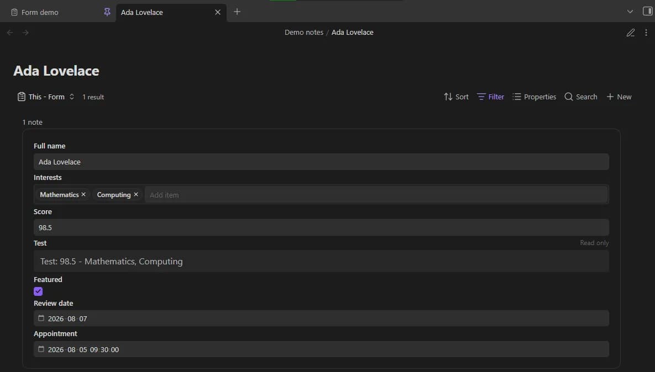The width and height of the screenshot is (655, 372).
Task: Click the Interests field label
Action: [x=48, y=177]
